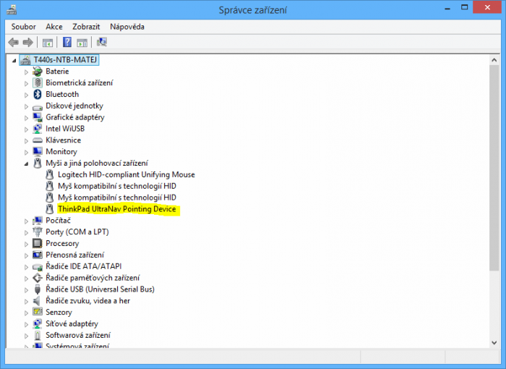
Task: Click the Bluetooth device category icon
Action: click(x=38, y=94)
